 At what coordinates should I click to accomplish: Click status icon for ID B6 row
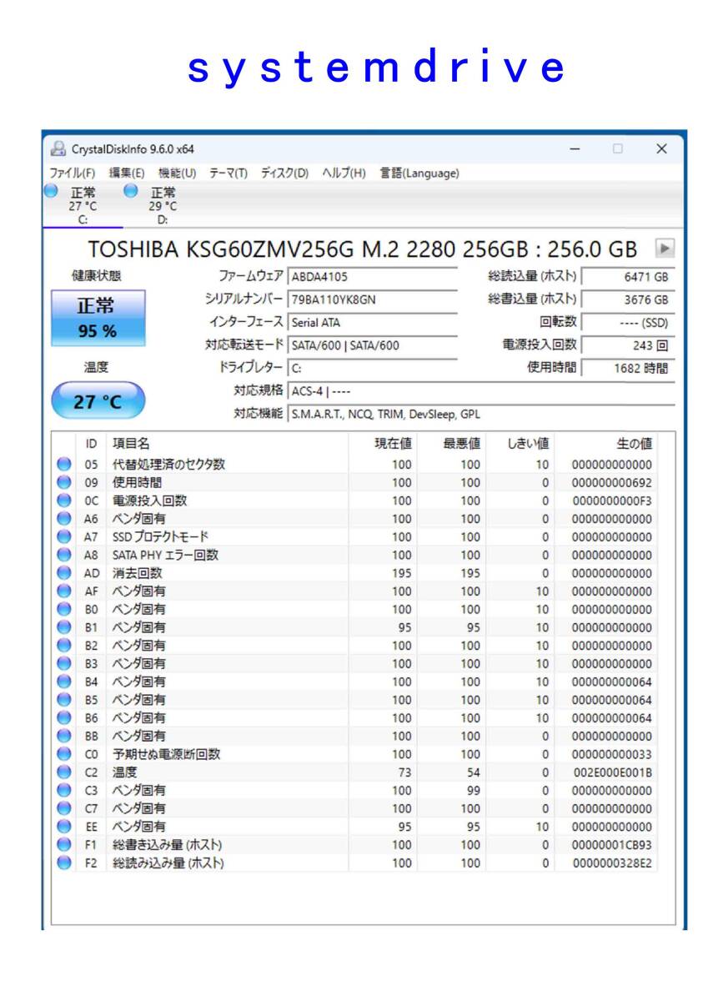[63, 718]
